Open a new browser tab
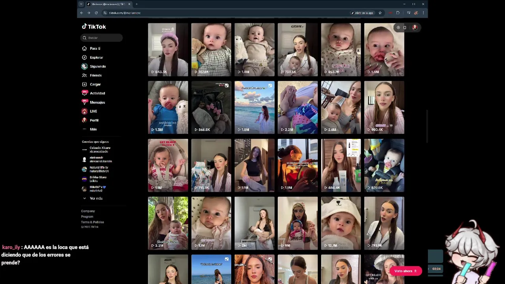This screenshot has width=505, height=284. (x=137, y=4)
